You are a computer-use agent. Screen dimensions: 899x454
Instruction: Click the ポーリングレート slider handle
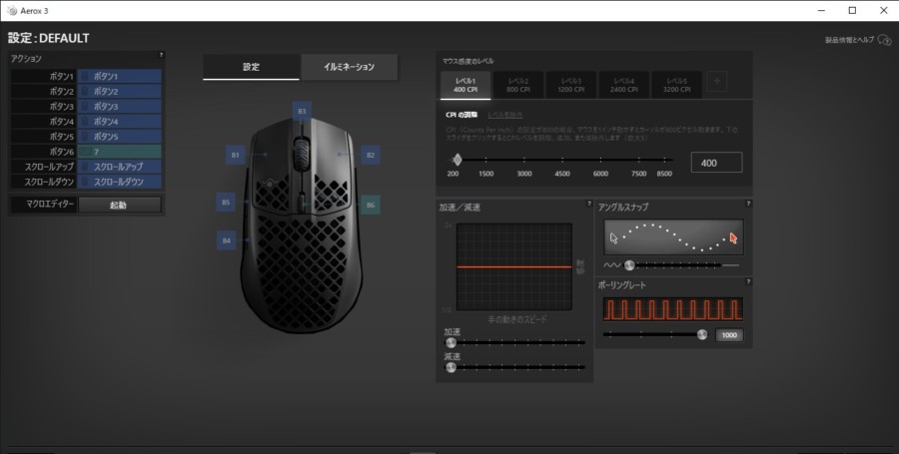[x=702, y=335]
